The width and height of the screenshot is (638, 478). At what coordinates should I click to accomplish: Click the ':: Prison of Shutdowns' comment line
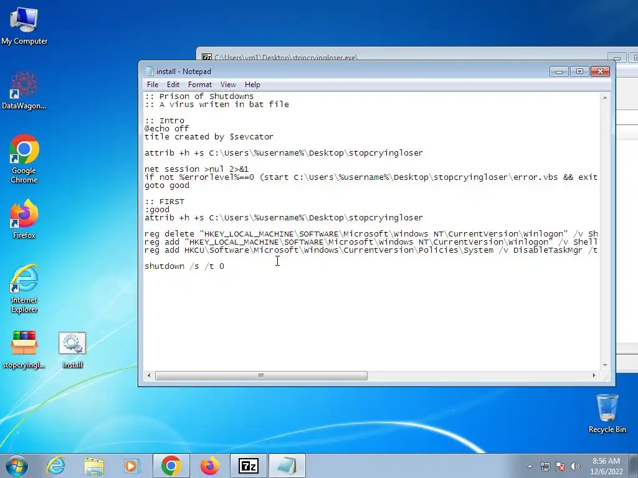(x=199, y=96)
